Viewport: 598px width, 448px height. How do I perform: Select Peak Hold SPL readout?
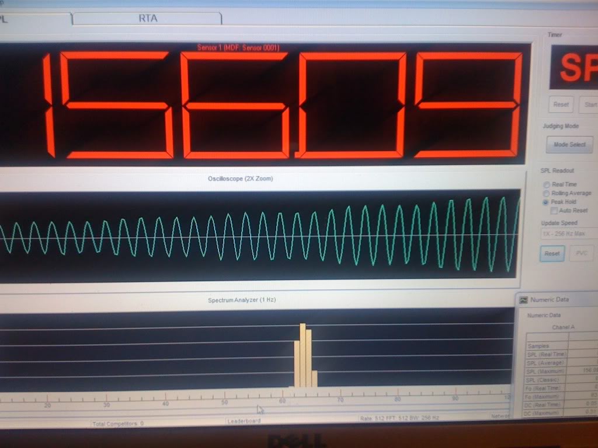[x=546, y=202]
